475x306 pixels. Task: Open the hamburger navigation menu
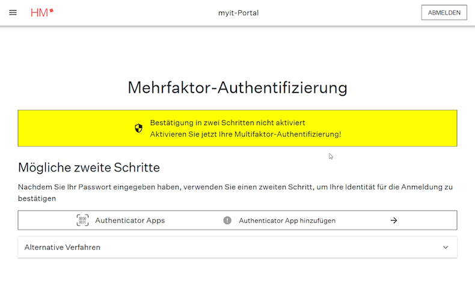(13, 13)
